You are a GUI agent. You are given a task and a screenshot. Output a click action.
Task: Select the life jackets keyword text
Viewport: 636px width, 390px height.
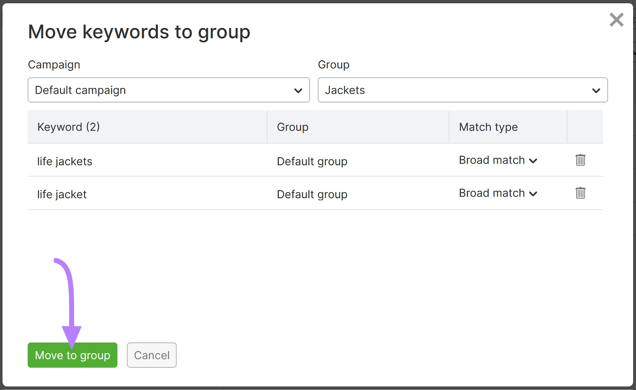pos(65,161)
